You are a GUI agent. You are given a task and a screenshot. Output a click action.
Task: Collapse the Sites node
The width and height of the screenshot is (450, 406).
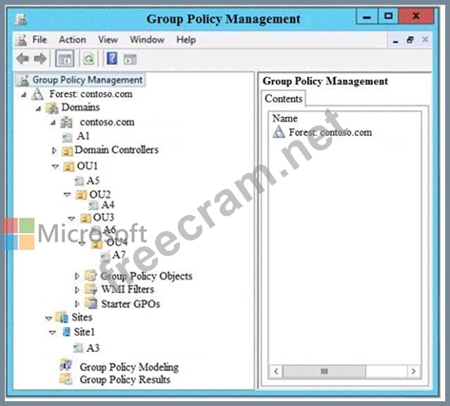tap(49, 318)
